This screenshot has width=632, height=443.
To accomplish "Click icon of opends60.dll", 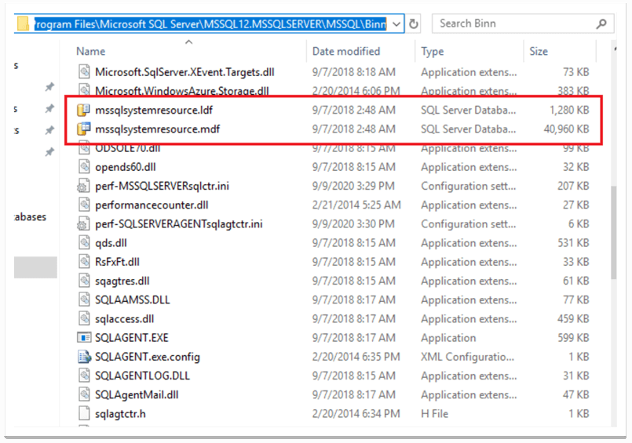I will pyautogui.click(x=83, y=166).
